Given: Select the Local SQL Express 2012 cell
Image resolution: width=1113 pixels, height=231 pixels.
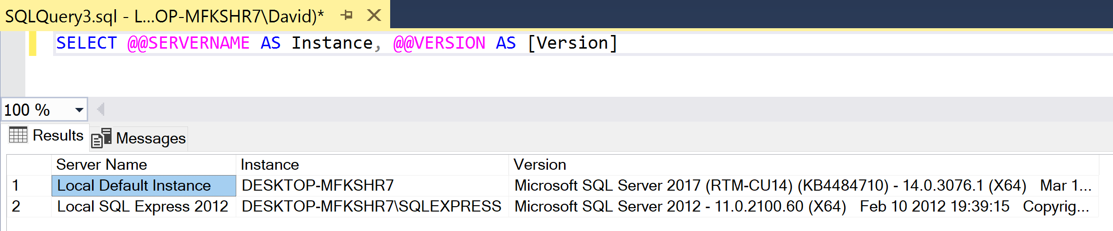Looking at the screenshot, I should pyautogui.click(x=142, y=207).
